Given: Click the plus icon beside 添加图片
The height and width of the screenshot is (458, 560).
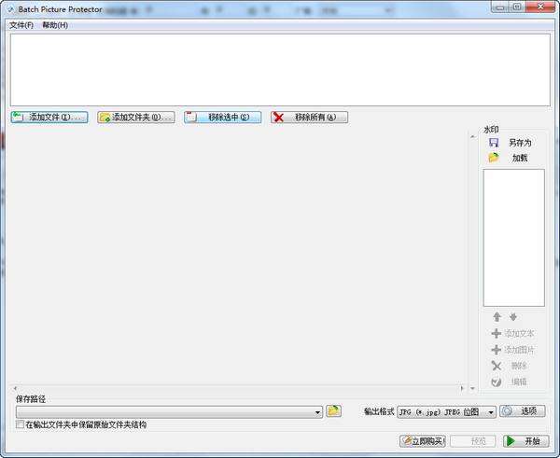Looking at the screenshot, I should [497, 350].
